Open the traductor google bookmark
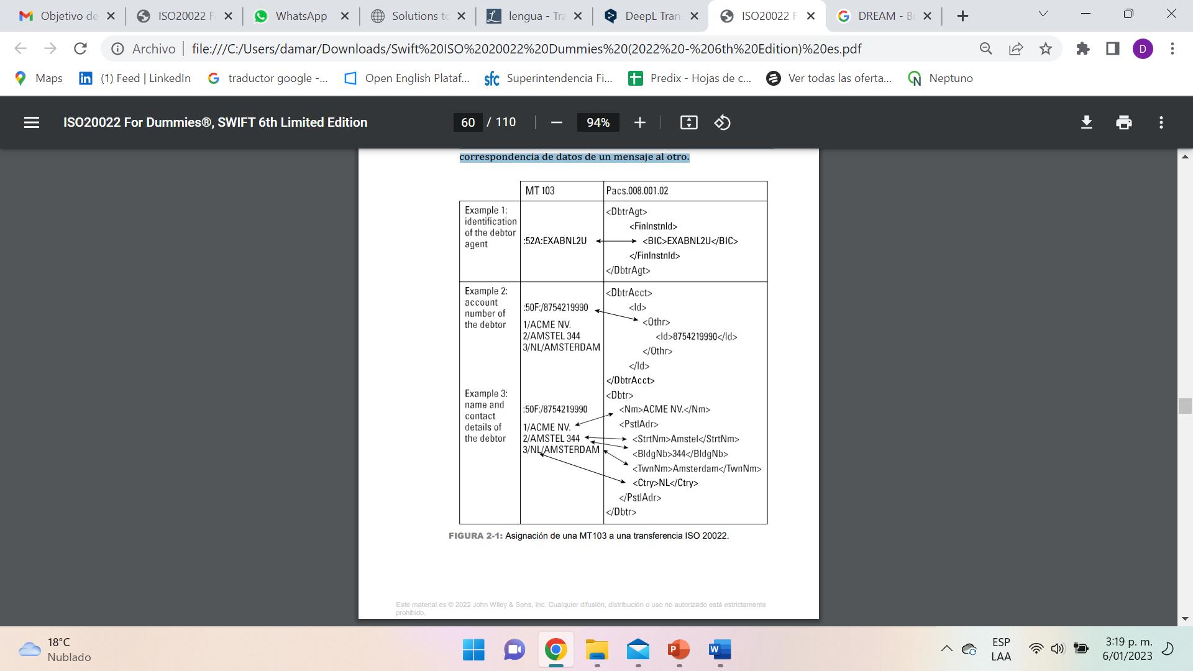The width and height of the screenshot is (1193, 671). [268, 78]
